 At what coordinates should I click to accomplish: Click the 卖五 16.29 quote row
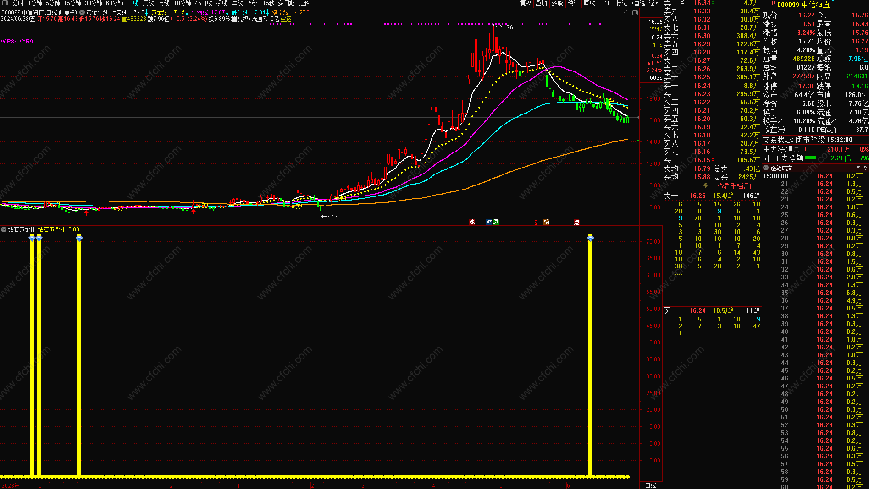tap(712, 44)
